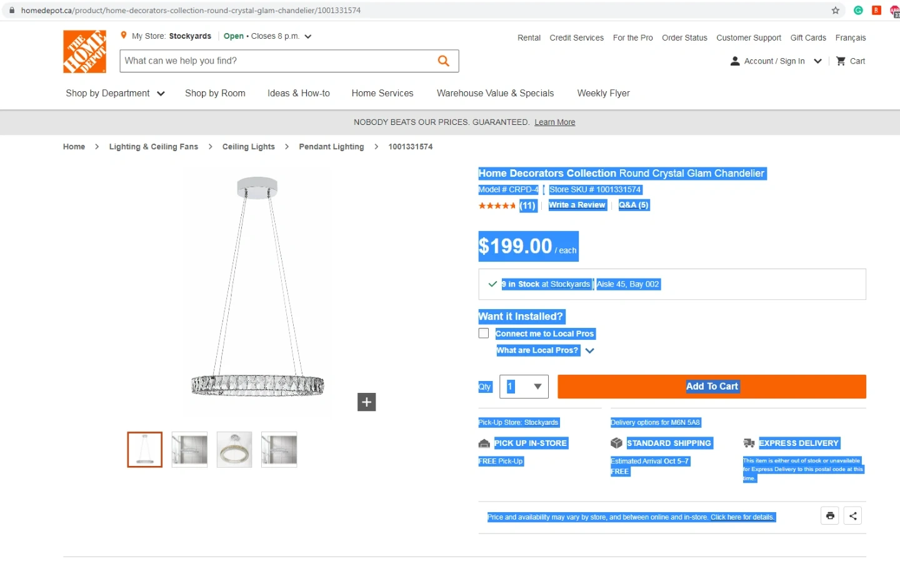900x564 pixels.
Task: Click the five-star rating icons
Action: (497, 205)
